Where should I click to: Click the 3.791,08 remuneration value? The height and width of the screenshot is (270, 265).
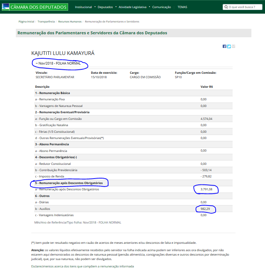(x=206, y=190)
